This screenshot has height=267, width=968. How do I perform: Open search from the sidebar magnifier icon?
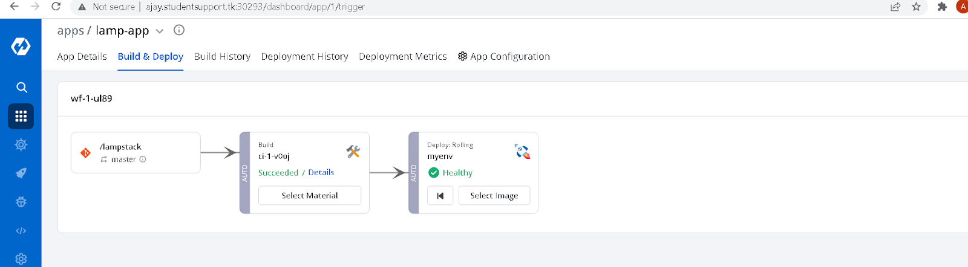21,87
